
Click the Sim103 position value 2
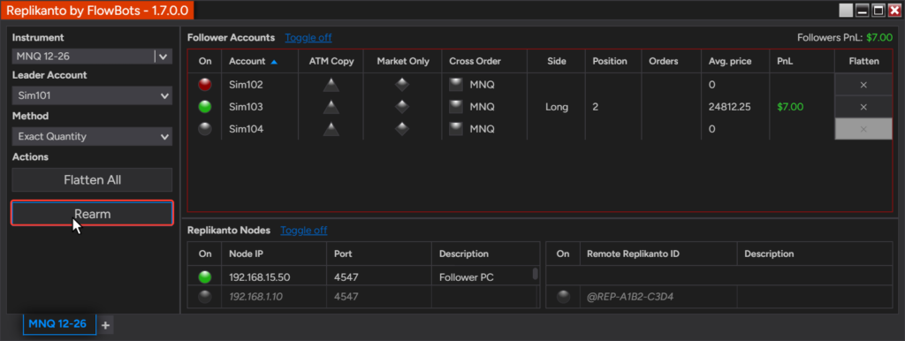(x=595, y=107)
